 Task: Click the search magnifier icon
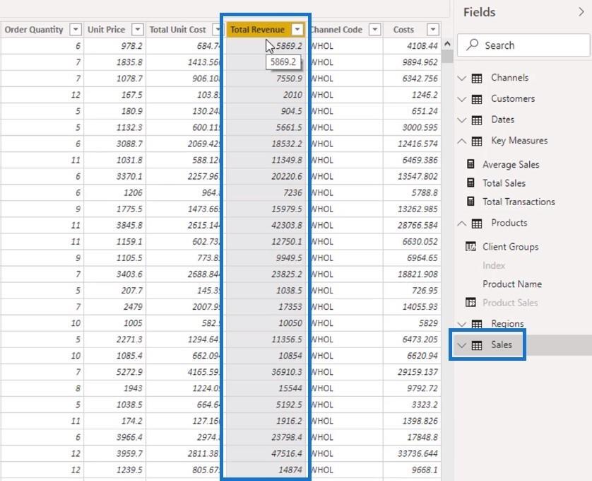[472, 45]
